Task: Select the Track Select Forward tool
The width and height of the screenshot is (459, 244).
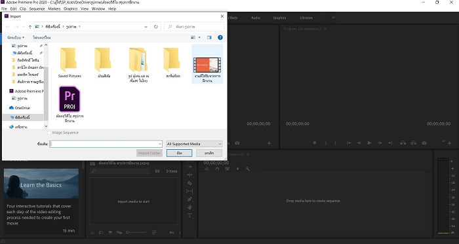Action: click(190, 167)
